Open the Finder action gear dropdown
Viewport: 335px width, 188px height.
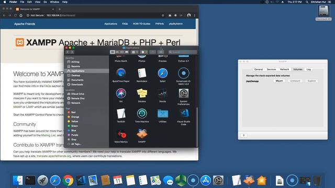tap(144, 52)
